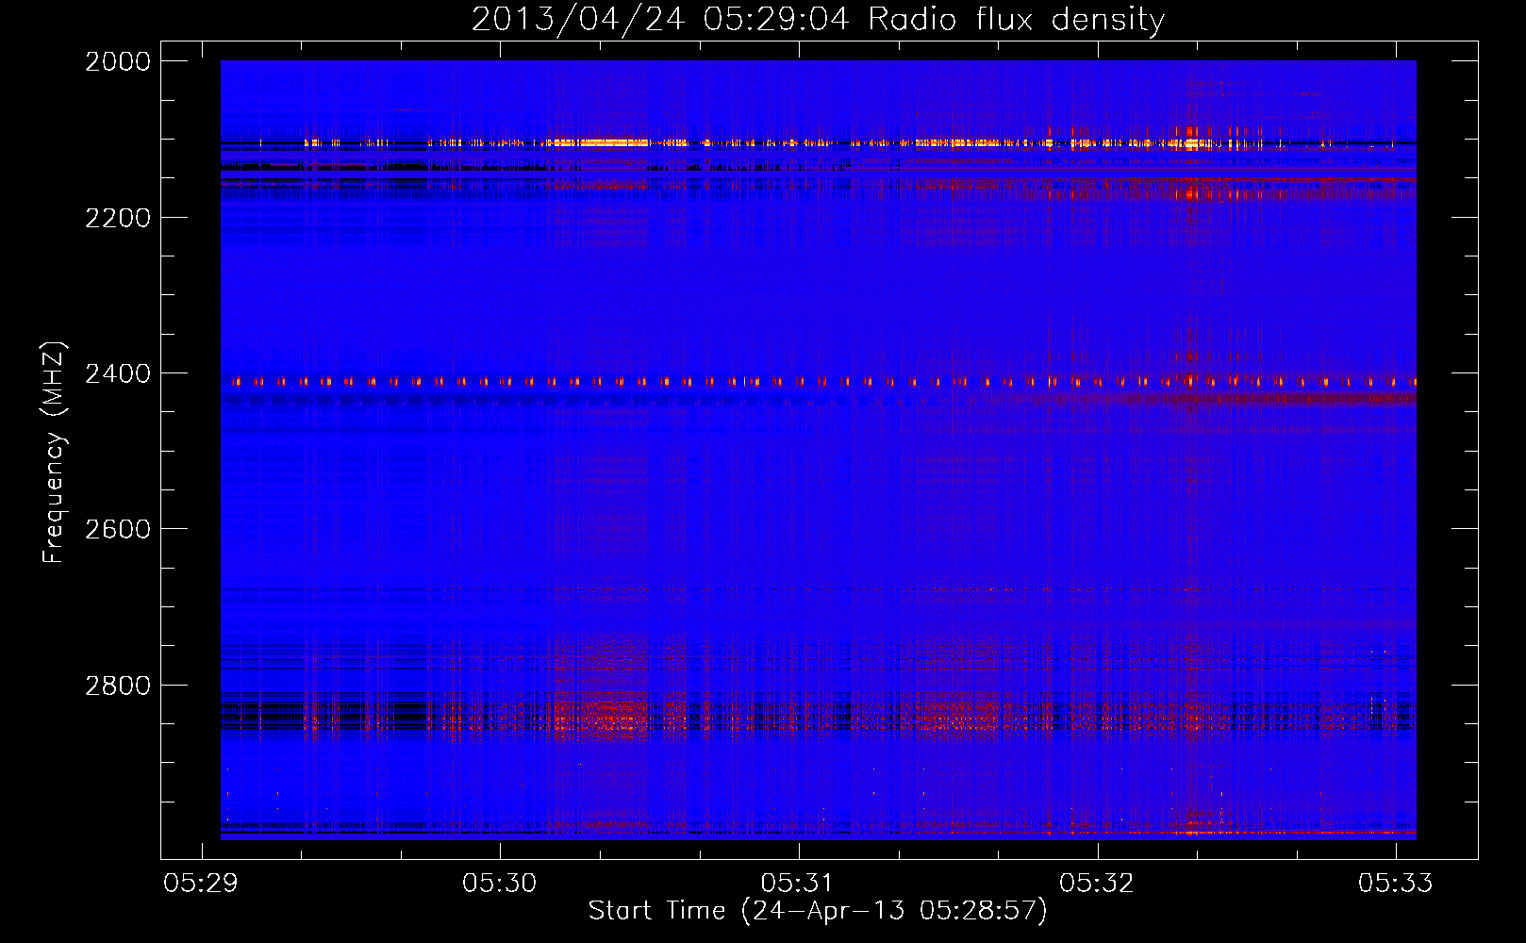The height and width of the screenshot is (943, 1526).
Task: Click the 05:31 time tick label
Action: [798, 883]
